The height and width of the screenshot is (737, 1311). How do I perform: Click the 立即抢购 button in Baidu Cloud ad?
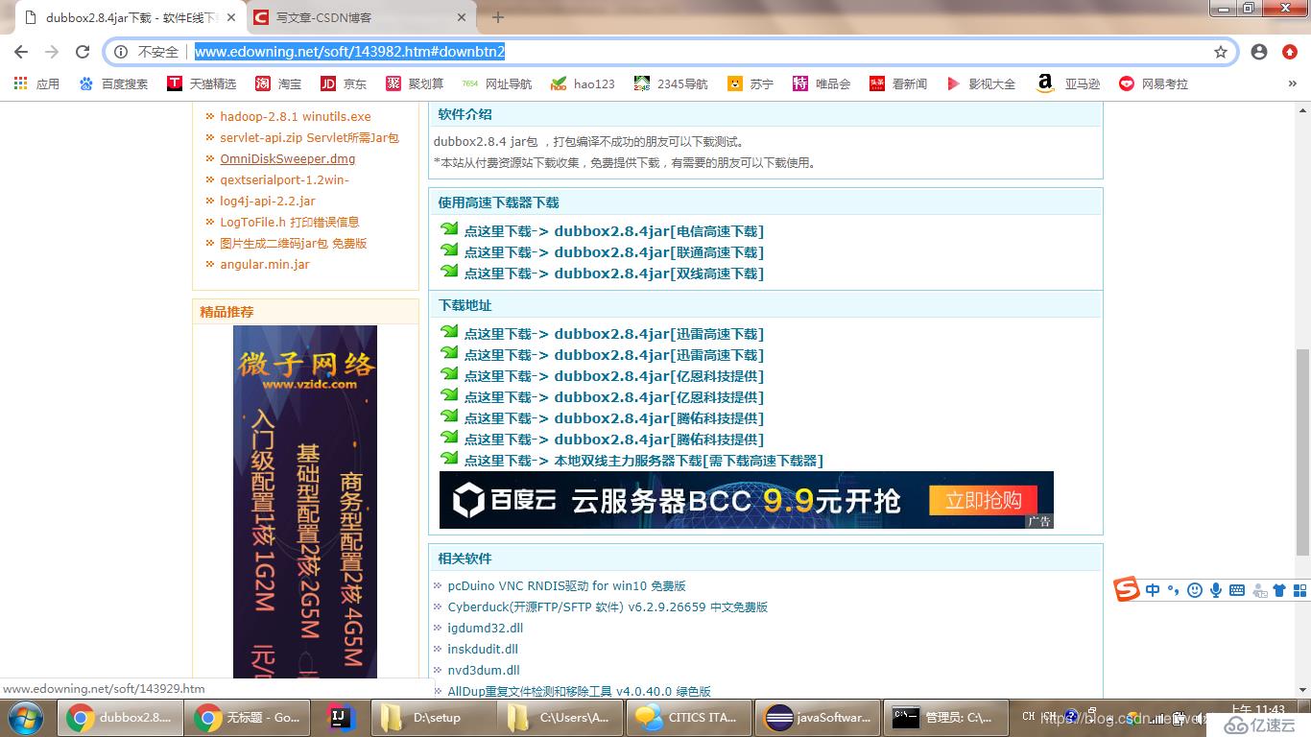pyautogui.click(x=983, y=500)
